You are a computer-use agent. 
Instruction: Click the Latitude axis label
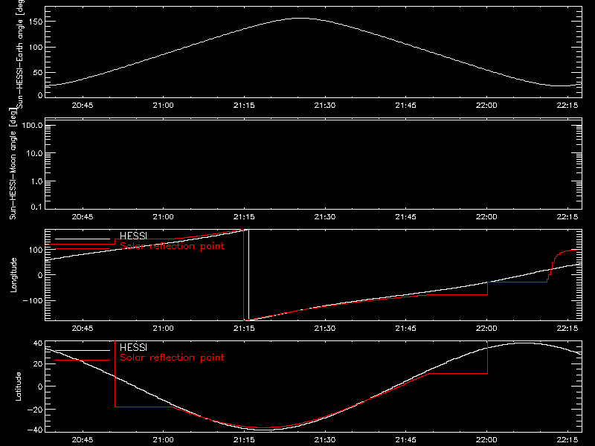[18, 387]
